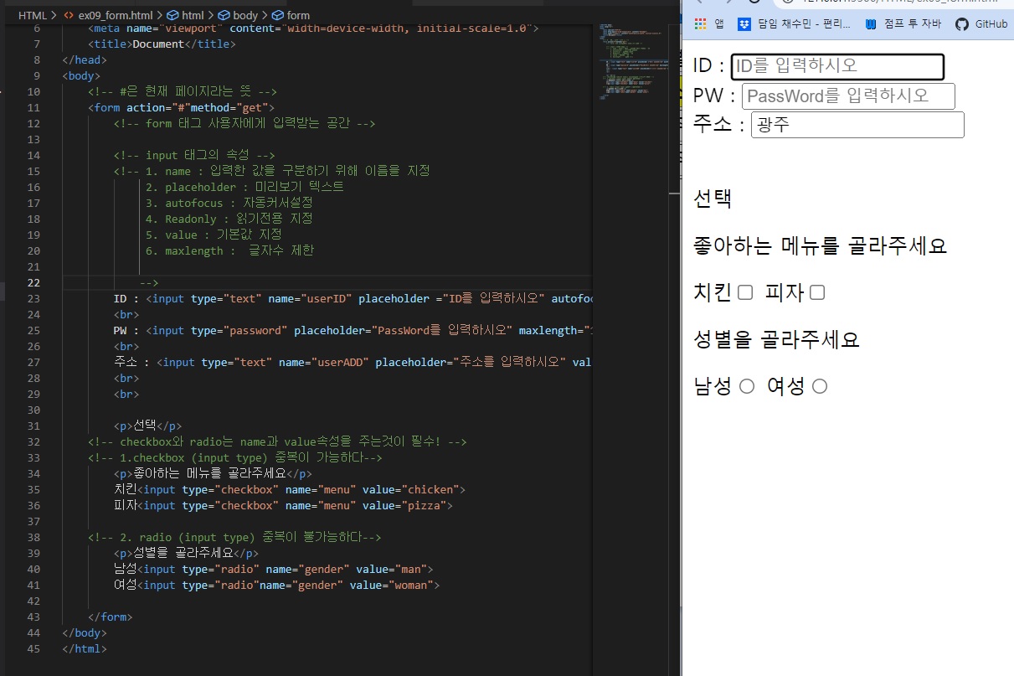Focus the PW password field
1014x676 pixels.
pos(848,95)
